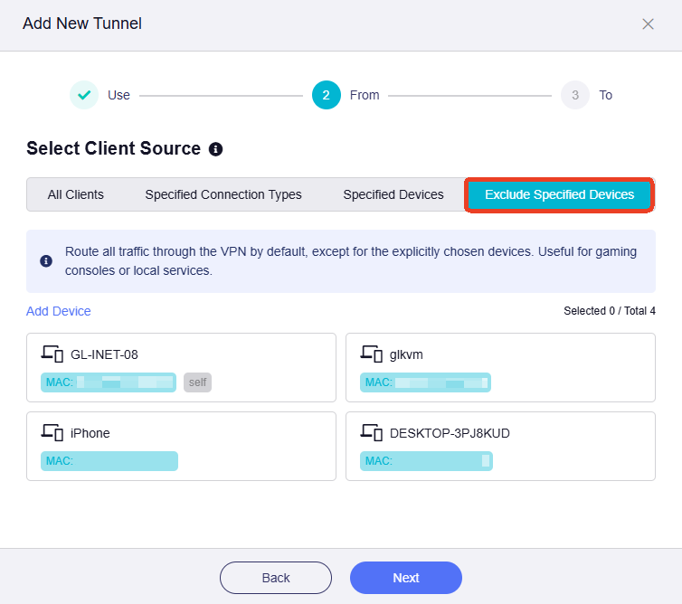Select the GL-INET-08 device card
Screen dimensions: 682x604
click(x=181, y=367)
